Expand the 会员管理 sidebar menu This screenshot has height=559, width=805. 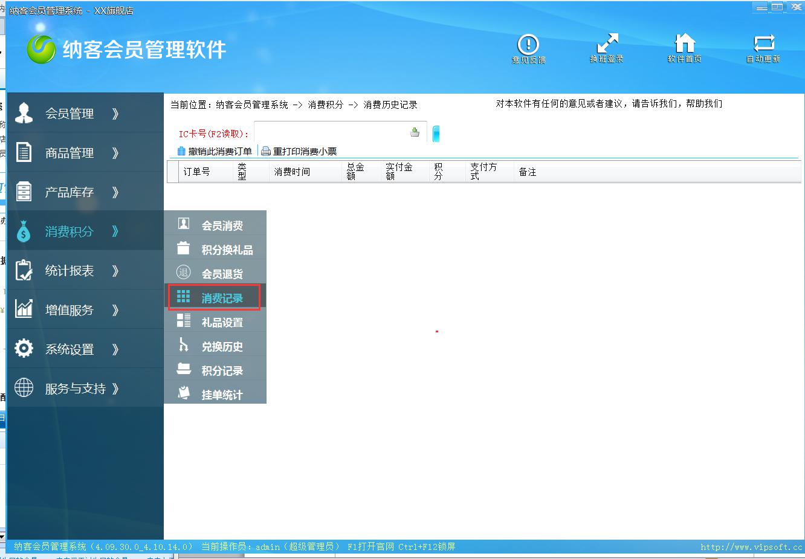(70, 114)
